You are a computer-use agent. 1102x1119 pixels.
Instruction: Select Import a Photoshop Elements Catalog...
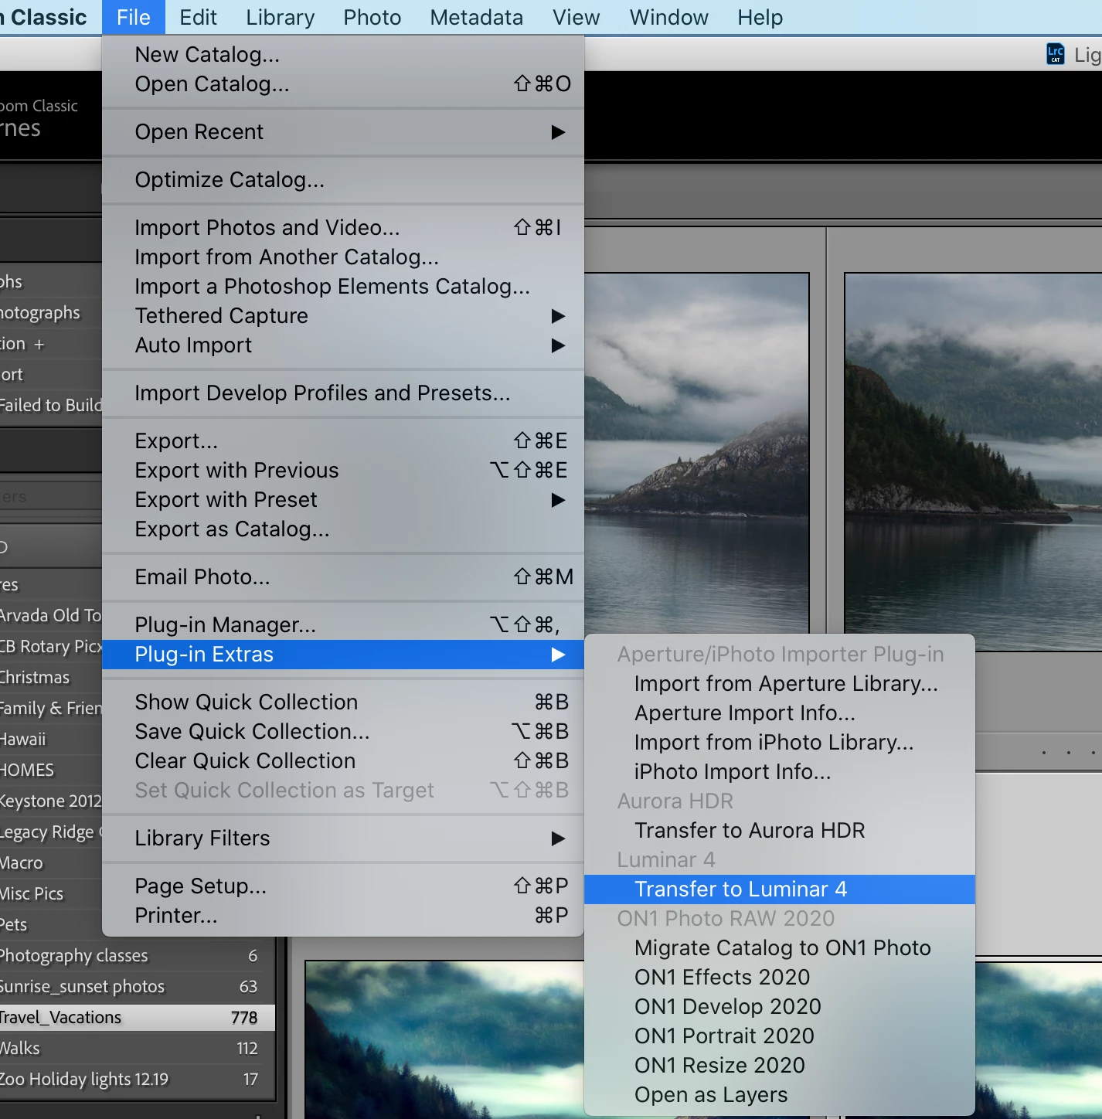pyautogui.click(x=343, y=286)
